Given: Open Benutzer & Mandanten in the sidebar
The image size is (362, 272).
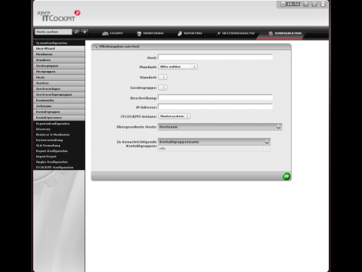Looking at the screenshot, I should [x=59, y=134].
